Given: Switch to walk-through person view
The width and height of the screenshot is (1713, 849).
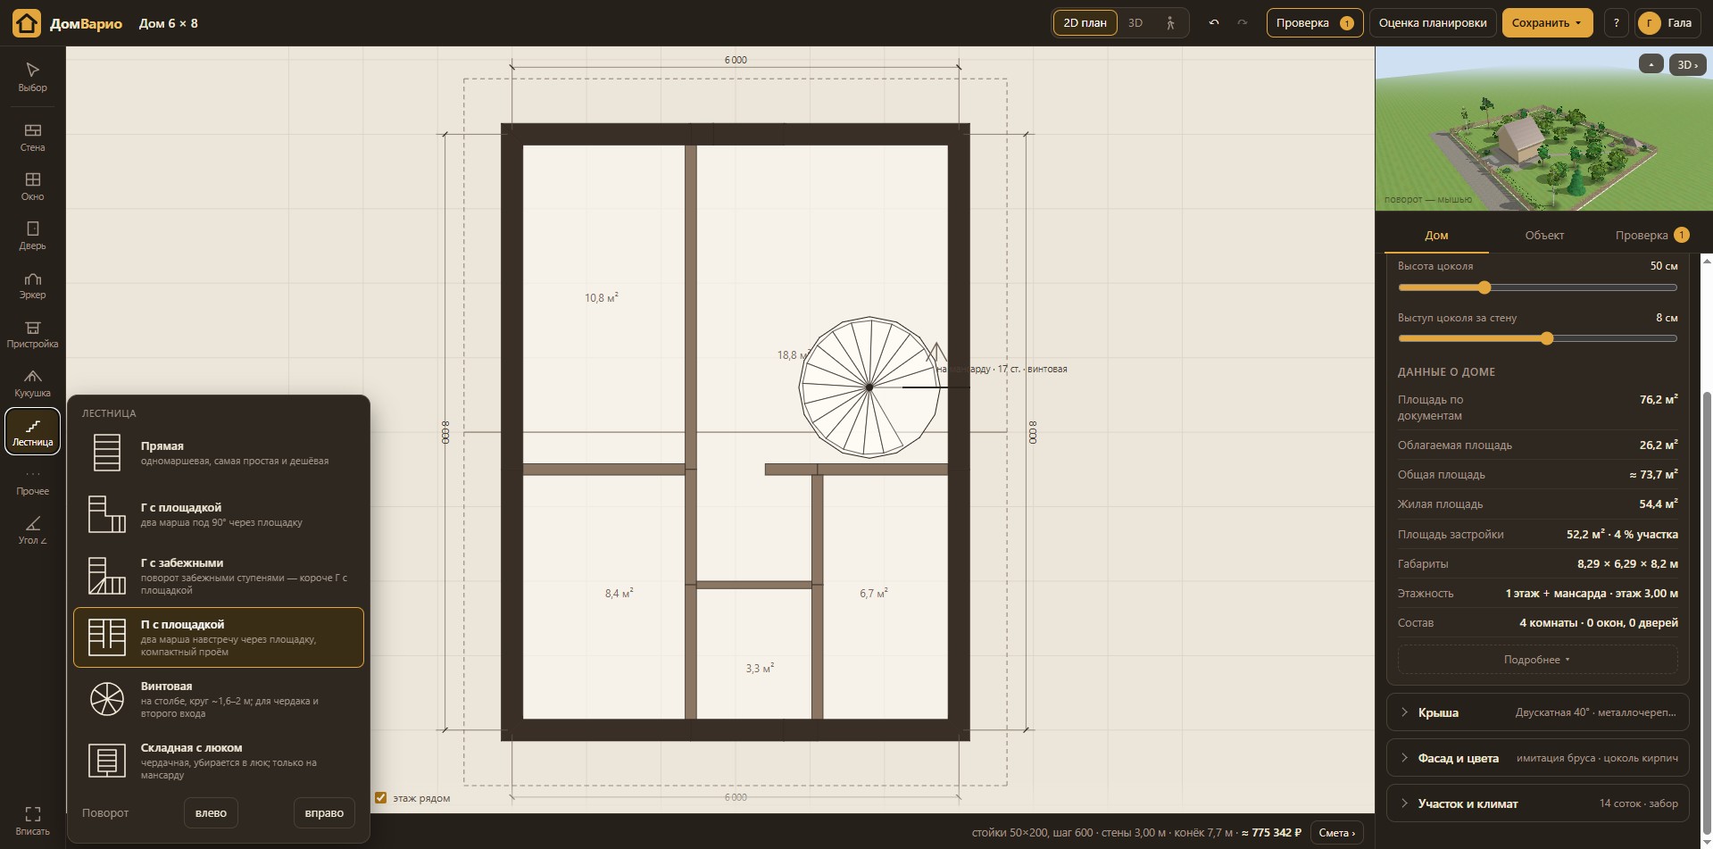Looking at the screenshot, I should (x=1169, y=23).
